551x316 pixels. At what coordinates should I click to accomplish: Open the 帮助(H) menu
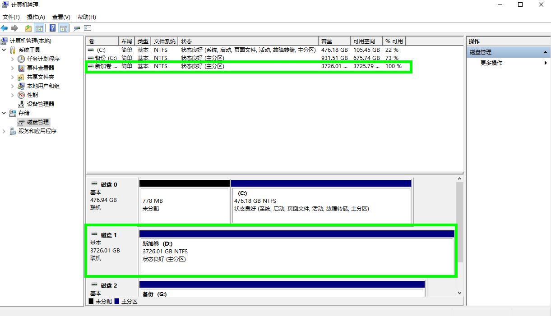coord(87,17)
